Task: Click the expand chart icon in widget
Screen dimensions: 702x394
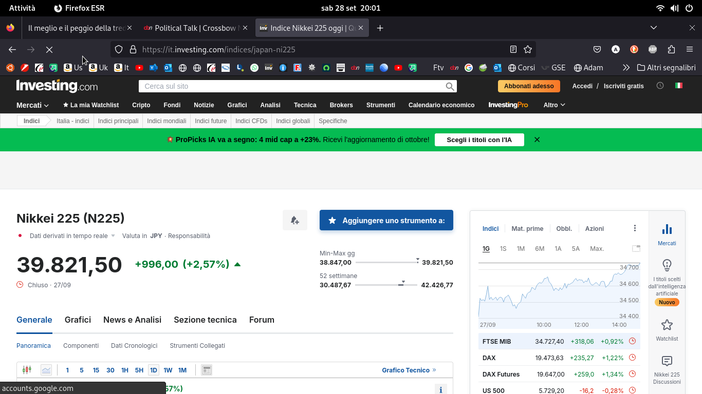Action: click(x=636, y=248)
